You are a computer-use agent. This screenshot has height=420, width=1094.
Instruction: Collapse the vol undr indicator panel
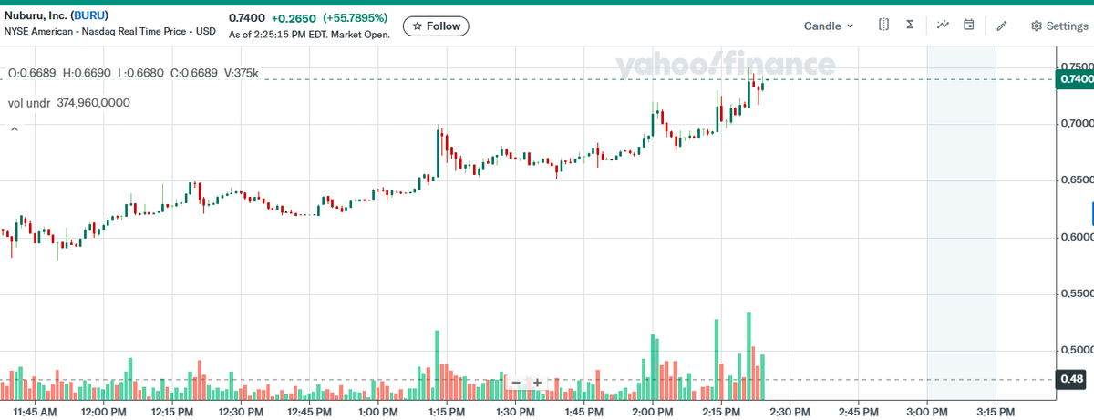pos(14,130)
